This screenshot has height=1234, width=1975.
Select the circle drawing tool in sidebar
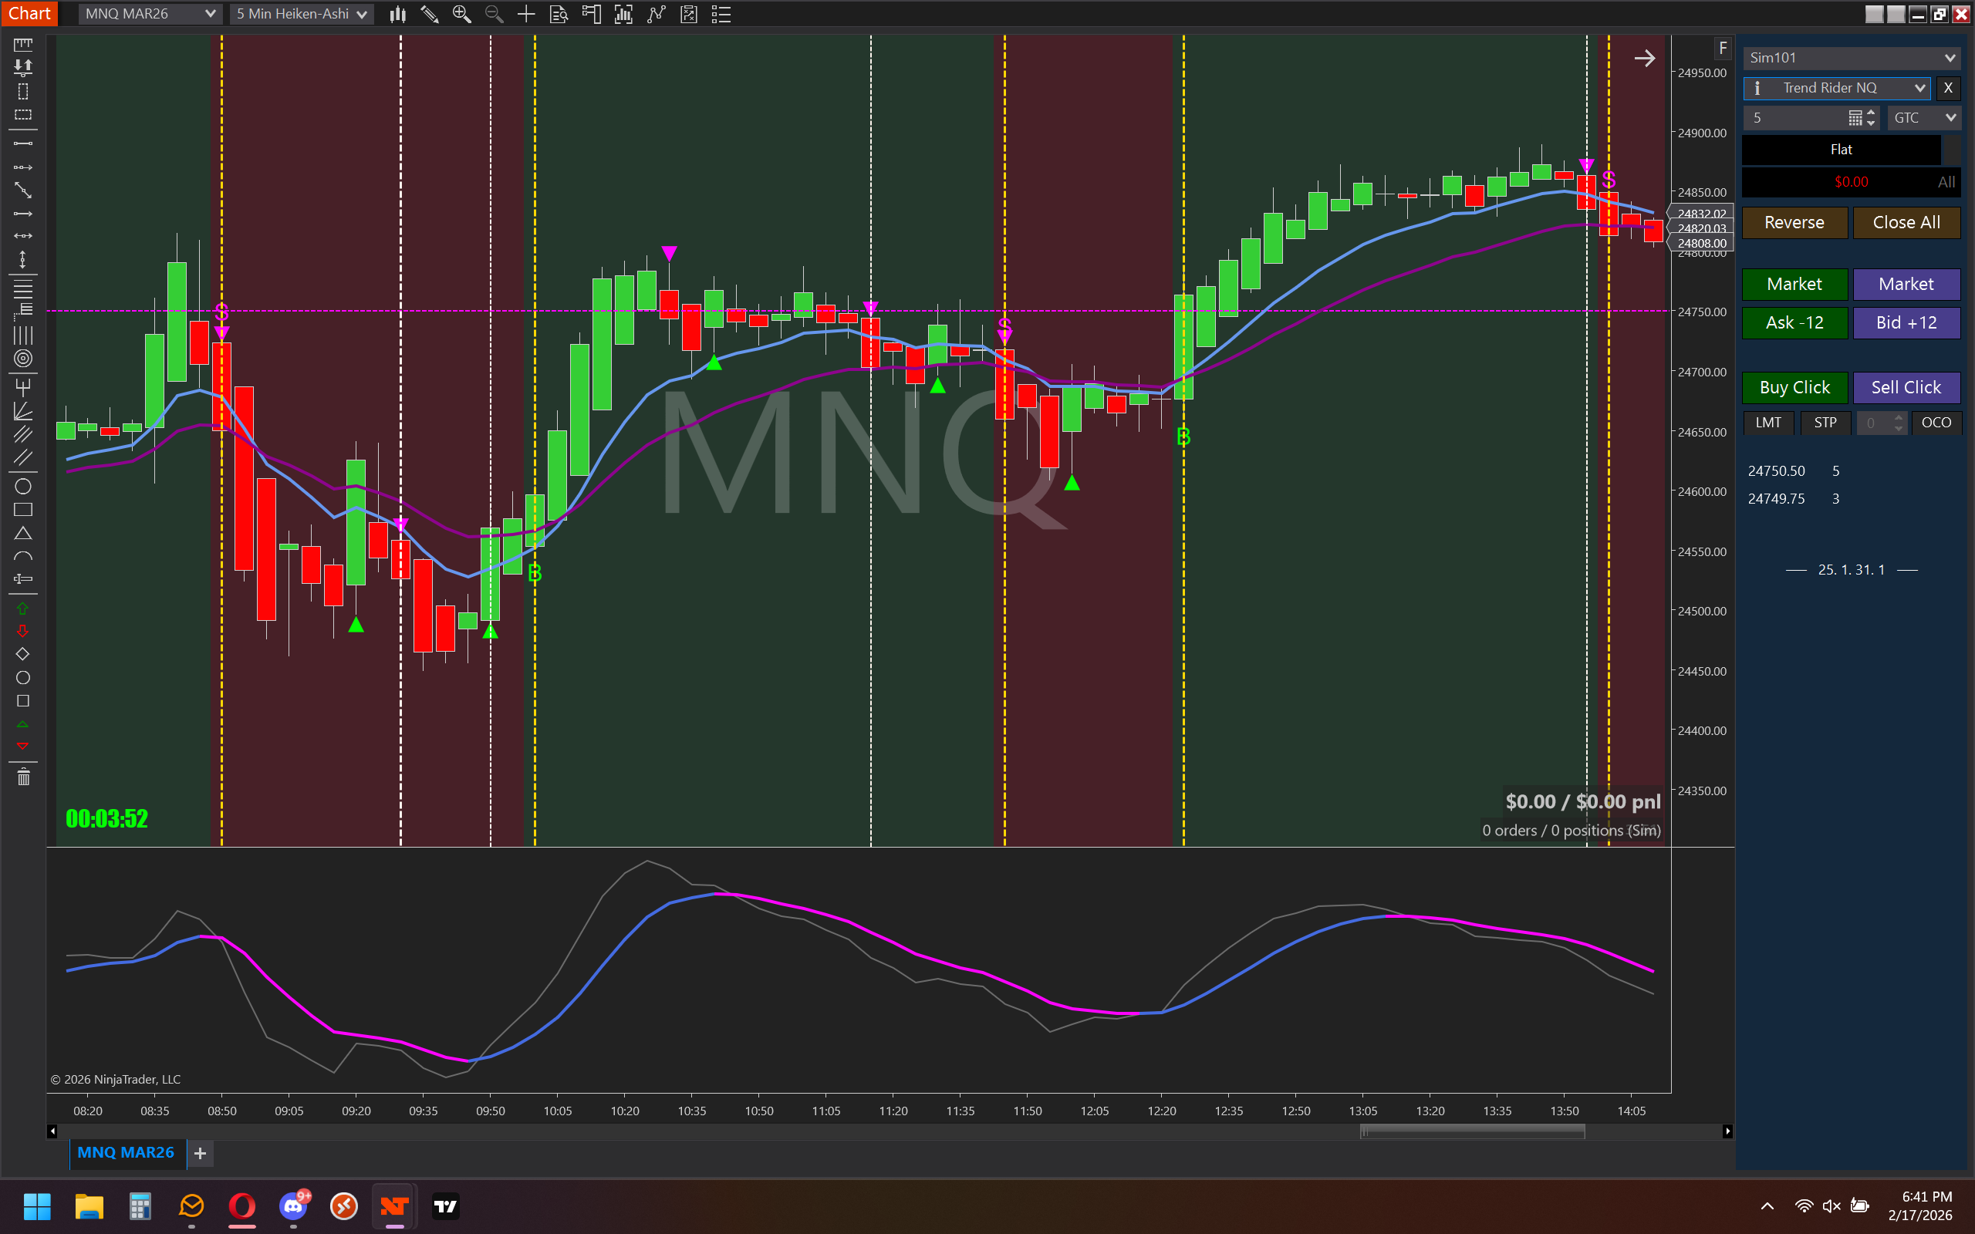point(23,487)
